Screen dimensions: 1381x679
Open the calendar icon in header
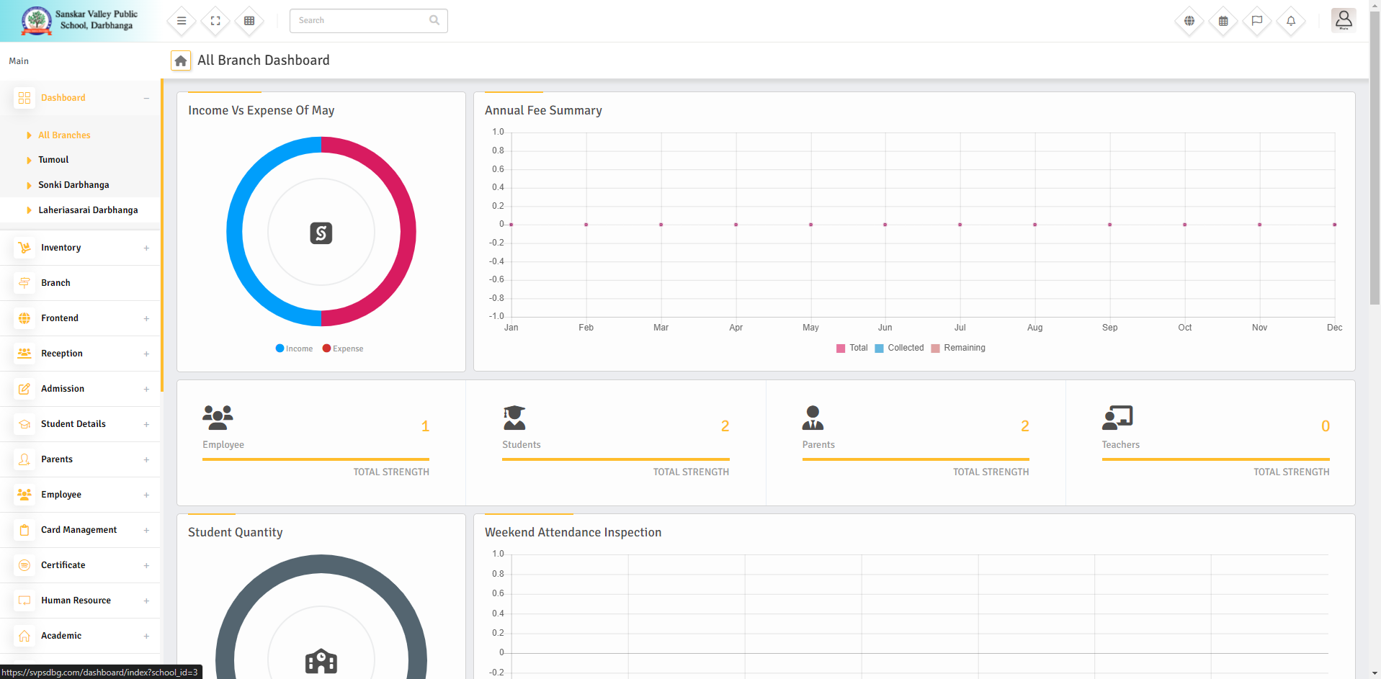[x=1223, y=21]
